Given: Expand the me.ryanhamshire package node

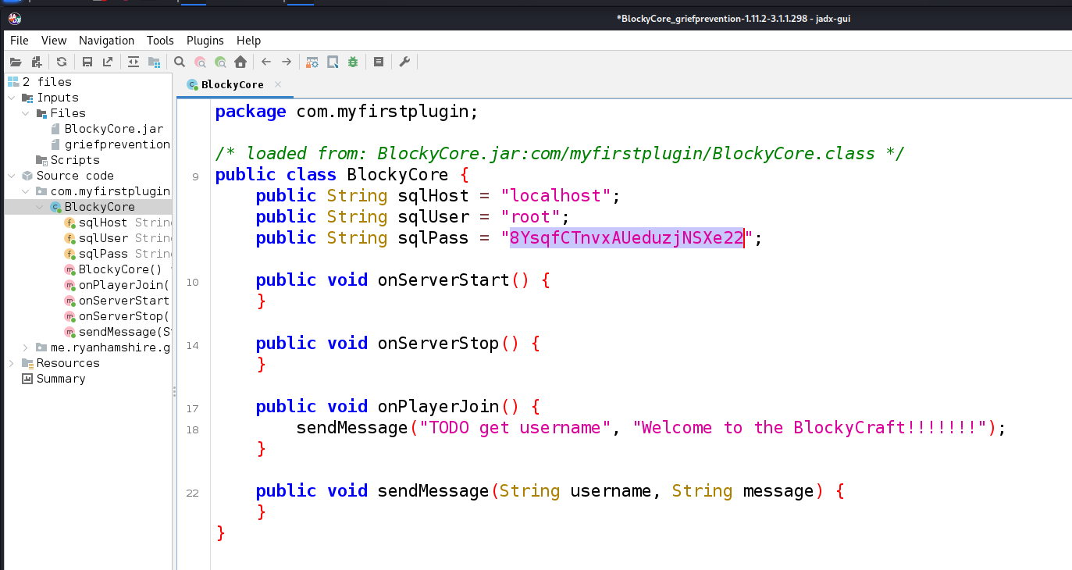Looking at the screenshot, I should [26, 347].
